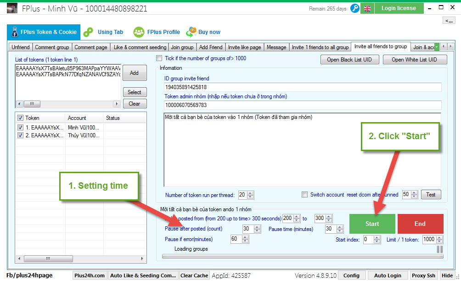Uncheck the token row 2 checkbox

click(20, 135)
